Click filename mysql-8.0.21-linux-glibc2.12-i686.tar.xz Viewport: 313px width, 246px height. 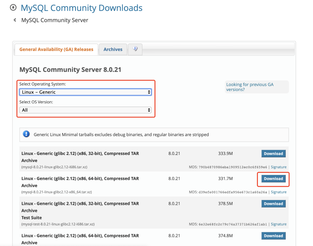[54, 167]
